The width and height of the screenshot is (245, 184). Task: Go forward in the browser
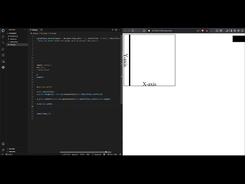pyautogui.click(x=129, y=31)
